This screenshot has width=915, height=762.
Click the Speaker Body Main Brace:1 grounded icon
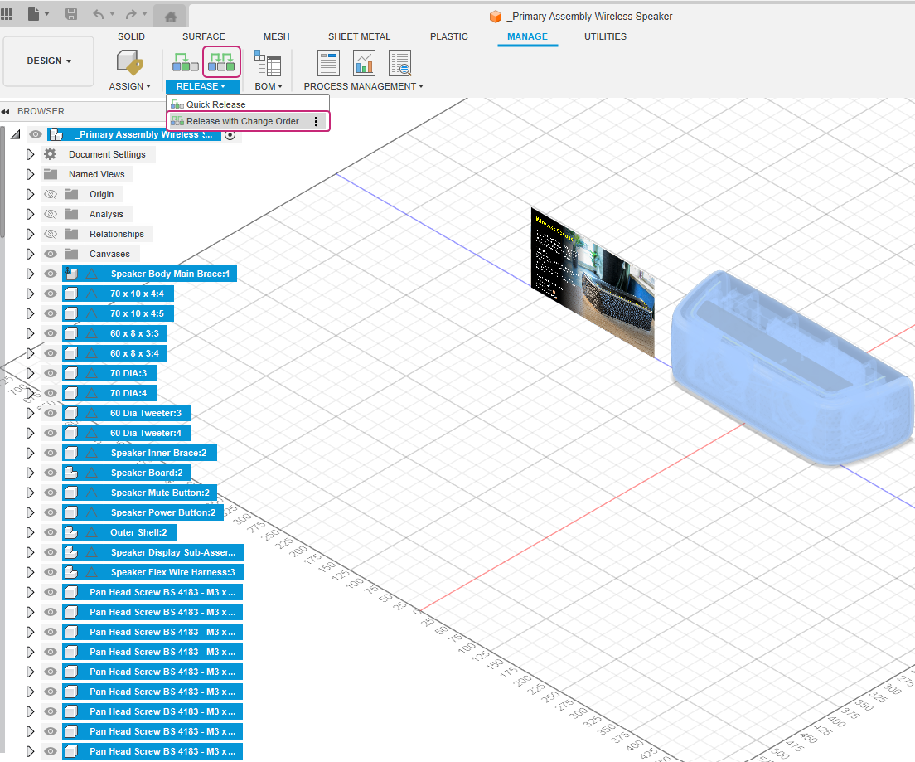coord(71,274)
